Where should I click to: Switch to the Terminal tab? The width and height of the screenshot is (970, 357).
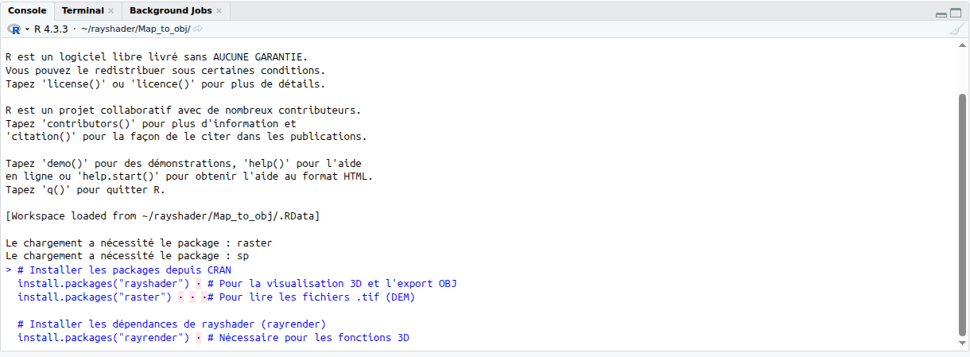tap(83, 10)
